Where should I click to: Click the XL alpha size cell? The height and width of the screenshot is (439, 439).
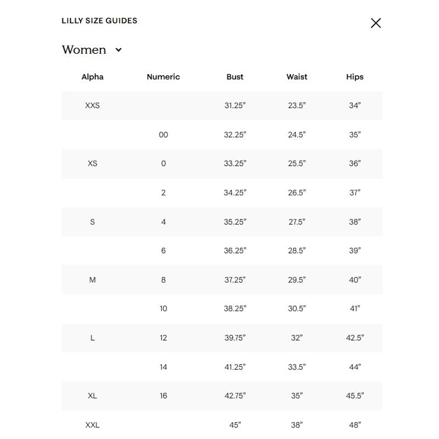pos(92,396)
